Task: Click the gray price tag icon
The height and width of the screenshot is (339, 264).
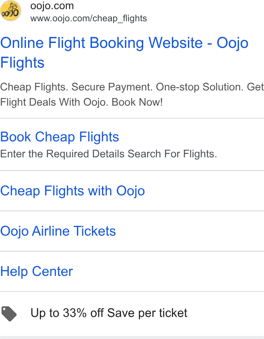Action: (9, 314)
